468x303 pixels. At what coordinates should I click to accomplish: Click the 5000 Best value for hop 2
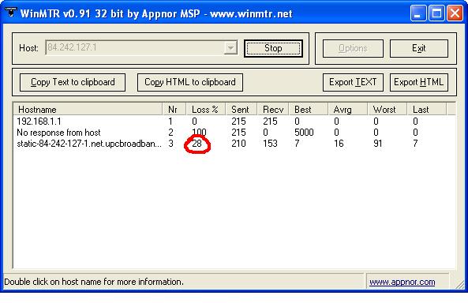click(x=304, y=133)
